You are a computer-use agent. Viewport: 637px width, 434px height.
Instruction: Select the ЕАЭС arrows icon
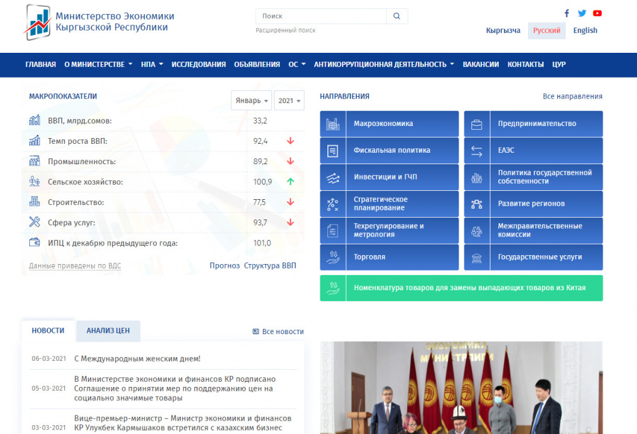click(x=476, y=151)
